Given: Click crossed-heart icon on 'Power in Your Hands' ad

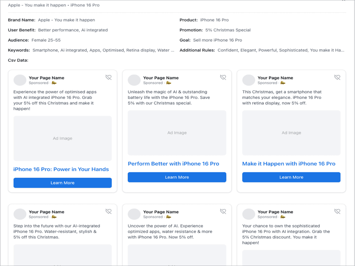Looking at the screenshot, I should 109,78.
